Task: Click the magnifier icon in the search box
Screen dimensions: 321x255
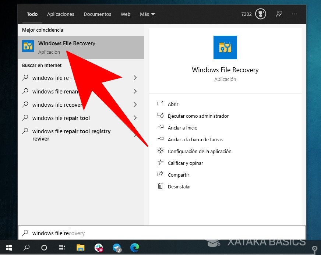Action: [x=25, y=233]
